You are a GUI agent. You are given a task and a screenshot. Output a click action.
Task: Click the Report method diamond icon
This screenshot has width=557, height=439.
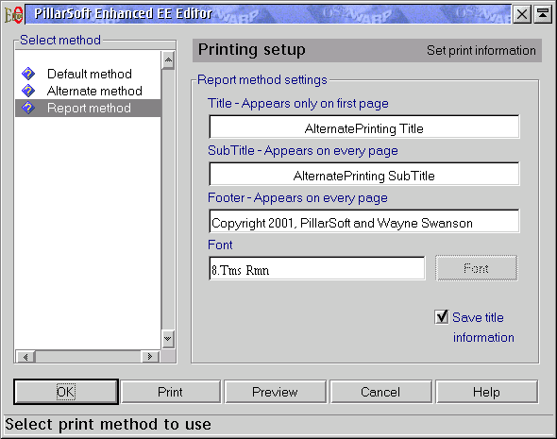click(x=28, y=108)
